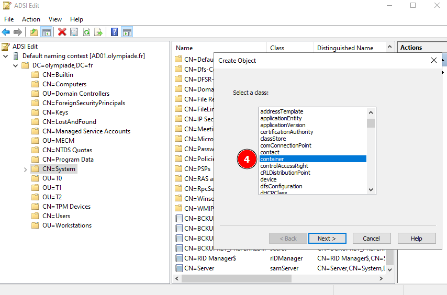Select device class in the list
447x295 pixels.
click(x=312, y=179)
